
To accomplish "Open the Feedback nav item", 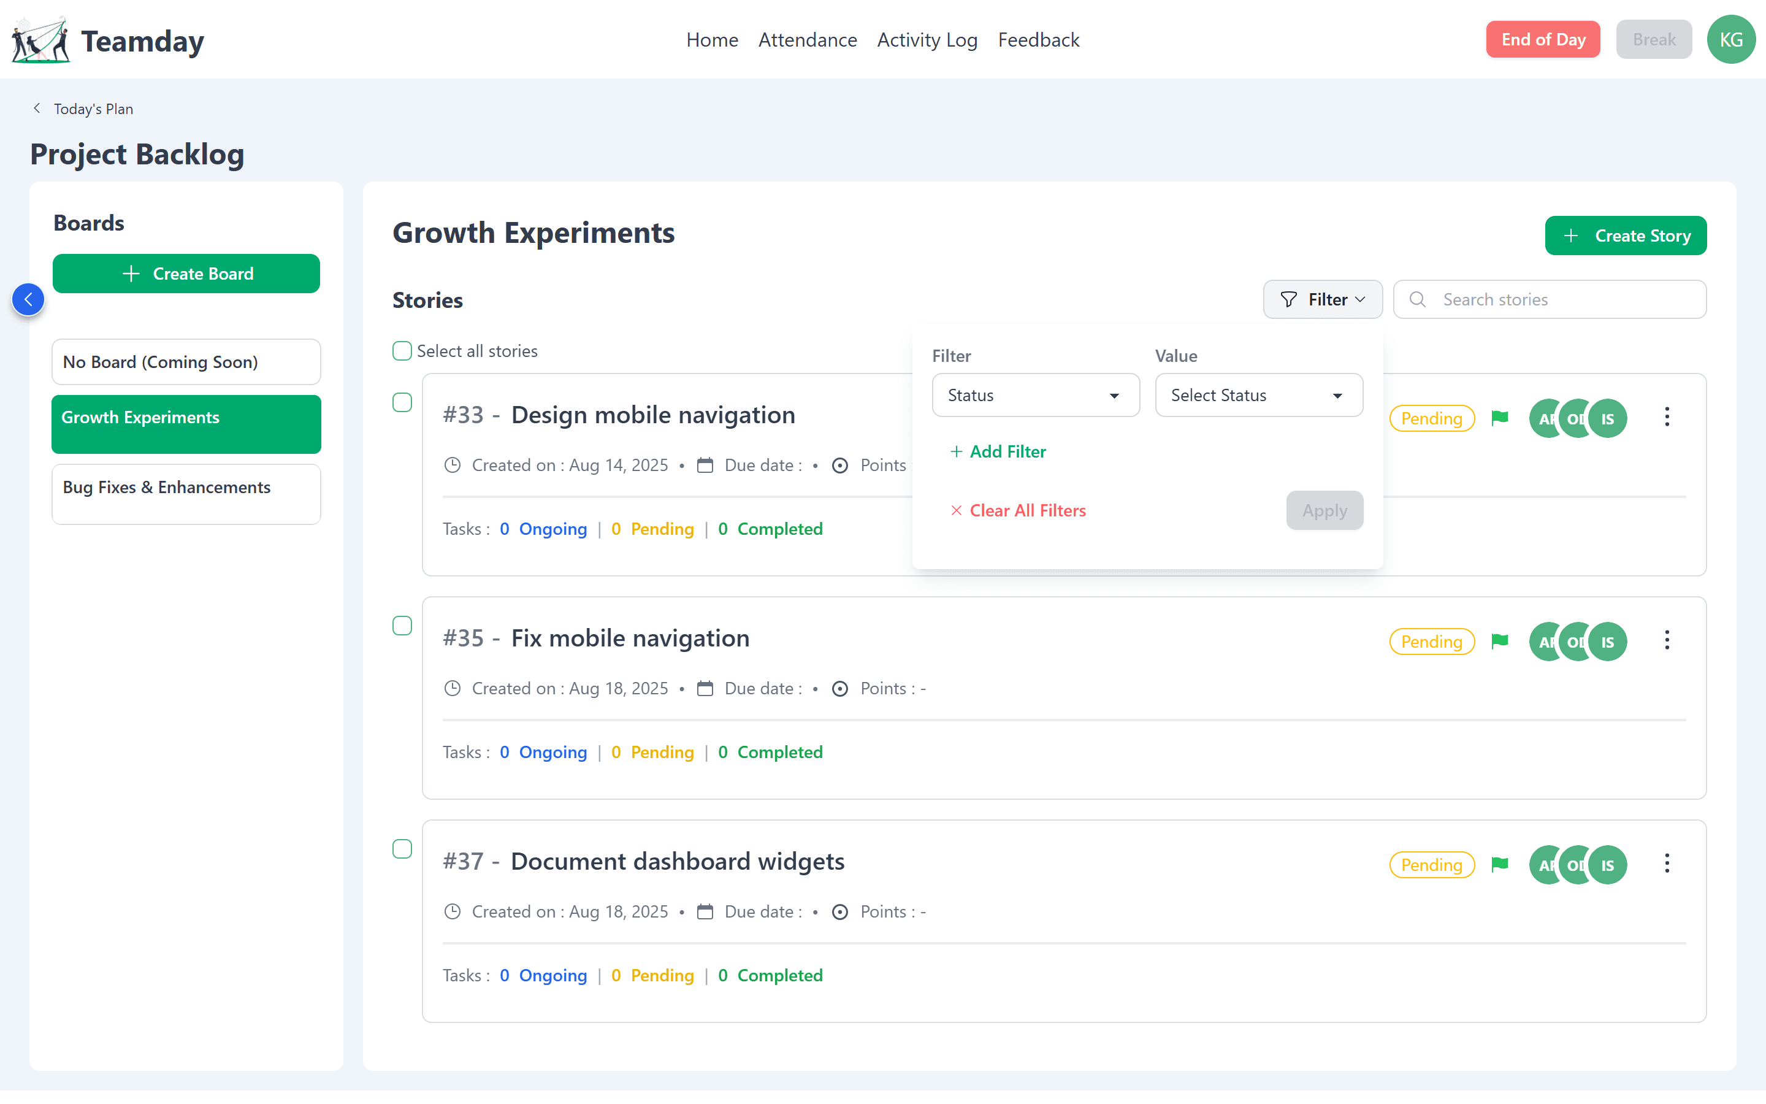I will point(1038,39).
